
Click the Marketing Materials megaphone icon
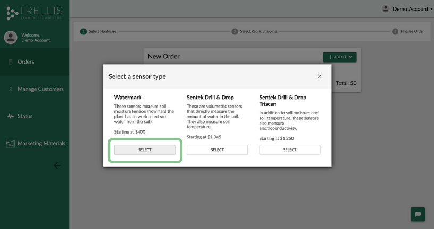[11, 144]
